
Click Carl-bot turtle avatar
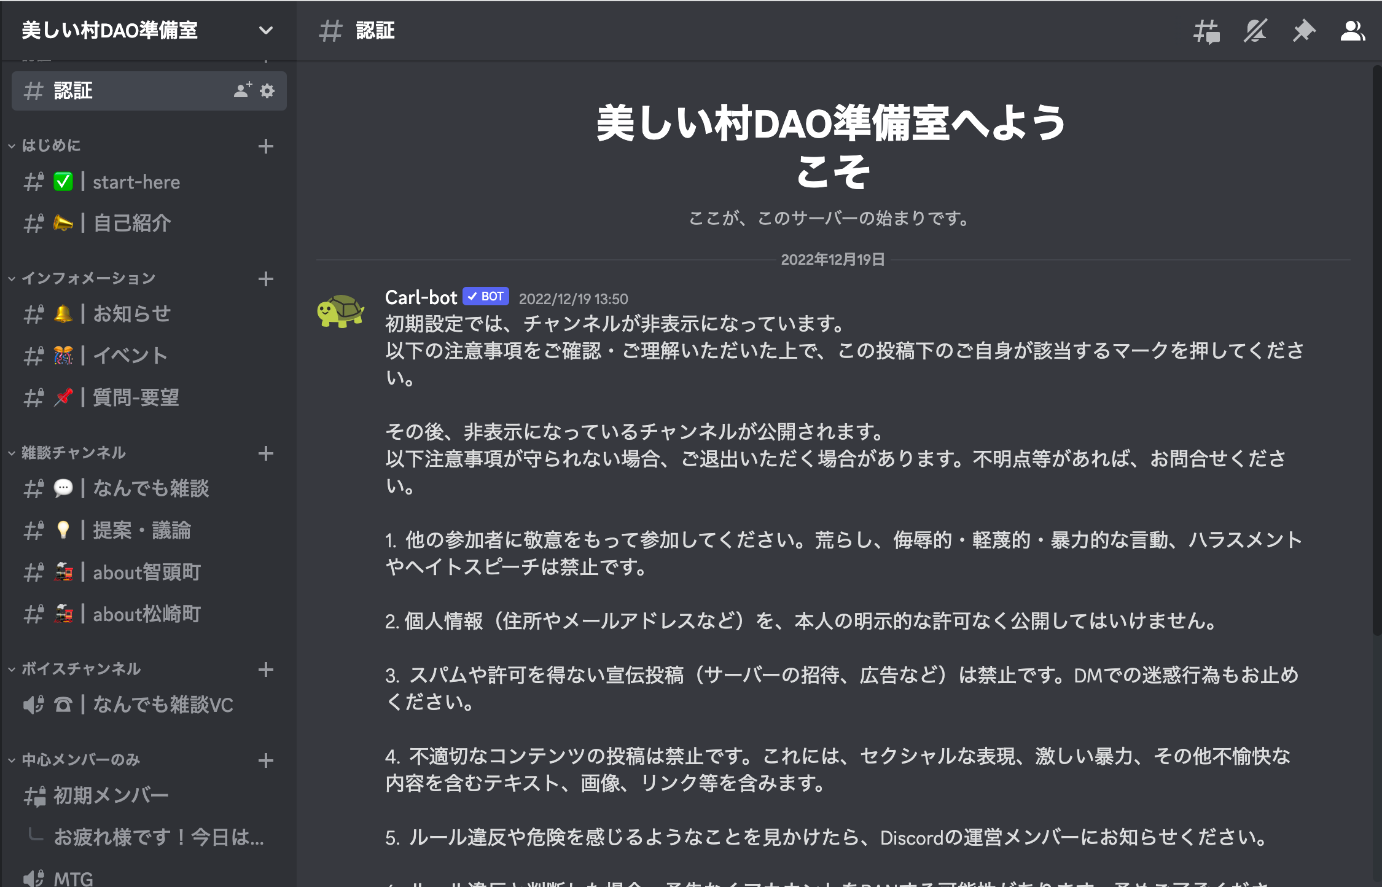(340, 311)
